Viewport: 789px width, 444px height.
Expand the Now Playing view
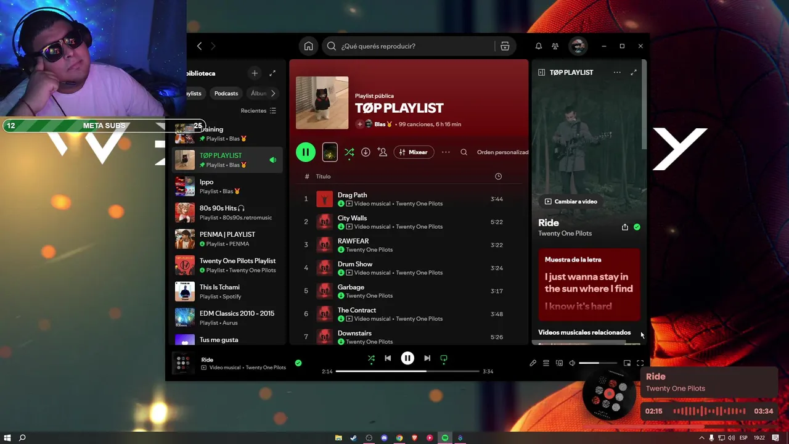[x=634, y=73]
